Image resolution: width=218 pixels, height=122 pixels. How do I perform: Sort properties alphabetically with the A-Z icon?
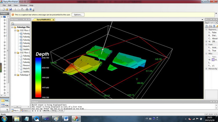point(210,26)
